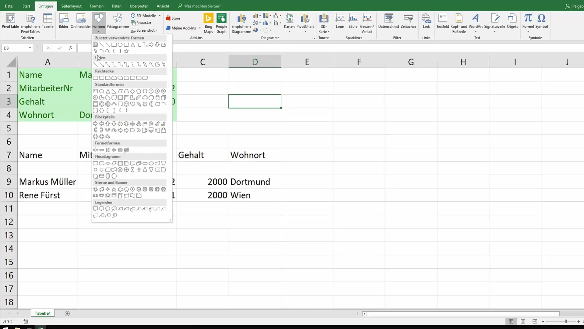
Task: Select the oval speech bubble in Legenden
Action: [108, 209]
